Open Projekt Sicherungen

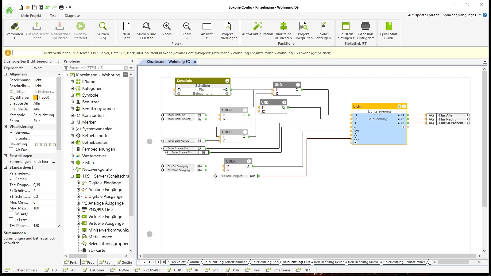(x=227, y=27)
